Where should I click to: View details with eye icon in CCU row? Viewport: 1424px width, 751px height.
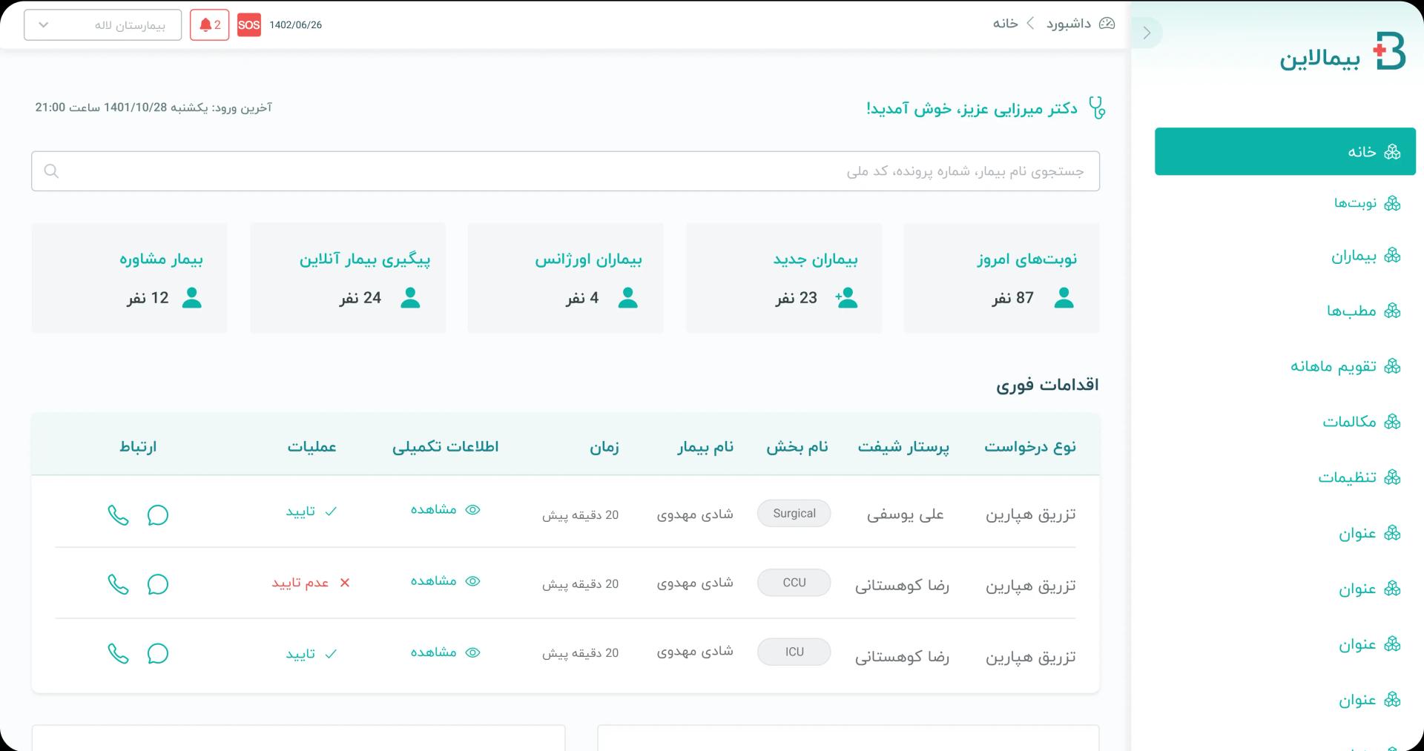tap(472, 581)
